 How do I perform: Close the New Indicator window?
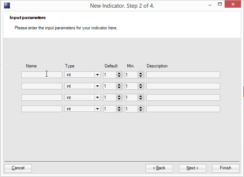click(x=233, y=4)
